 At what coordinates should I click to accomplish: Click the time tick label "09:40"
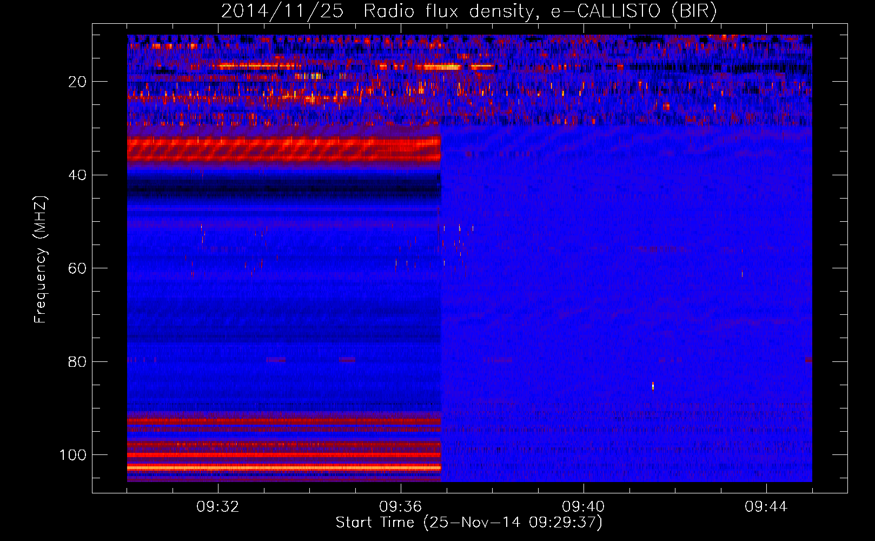pos(584,507)
